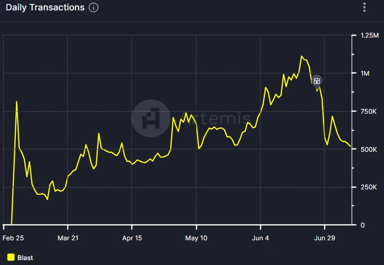The width and height of the screenshot is (384, 265).
Task: Click the Jun 4 x-axis label
Action: 260,238
